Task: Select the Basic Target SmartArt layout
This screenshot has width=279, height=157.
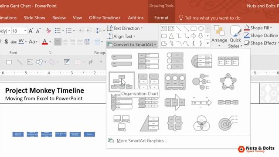Action: click(228, 123)
